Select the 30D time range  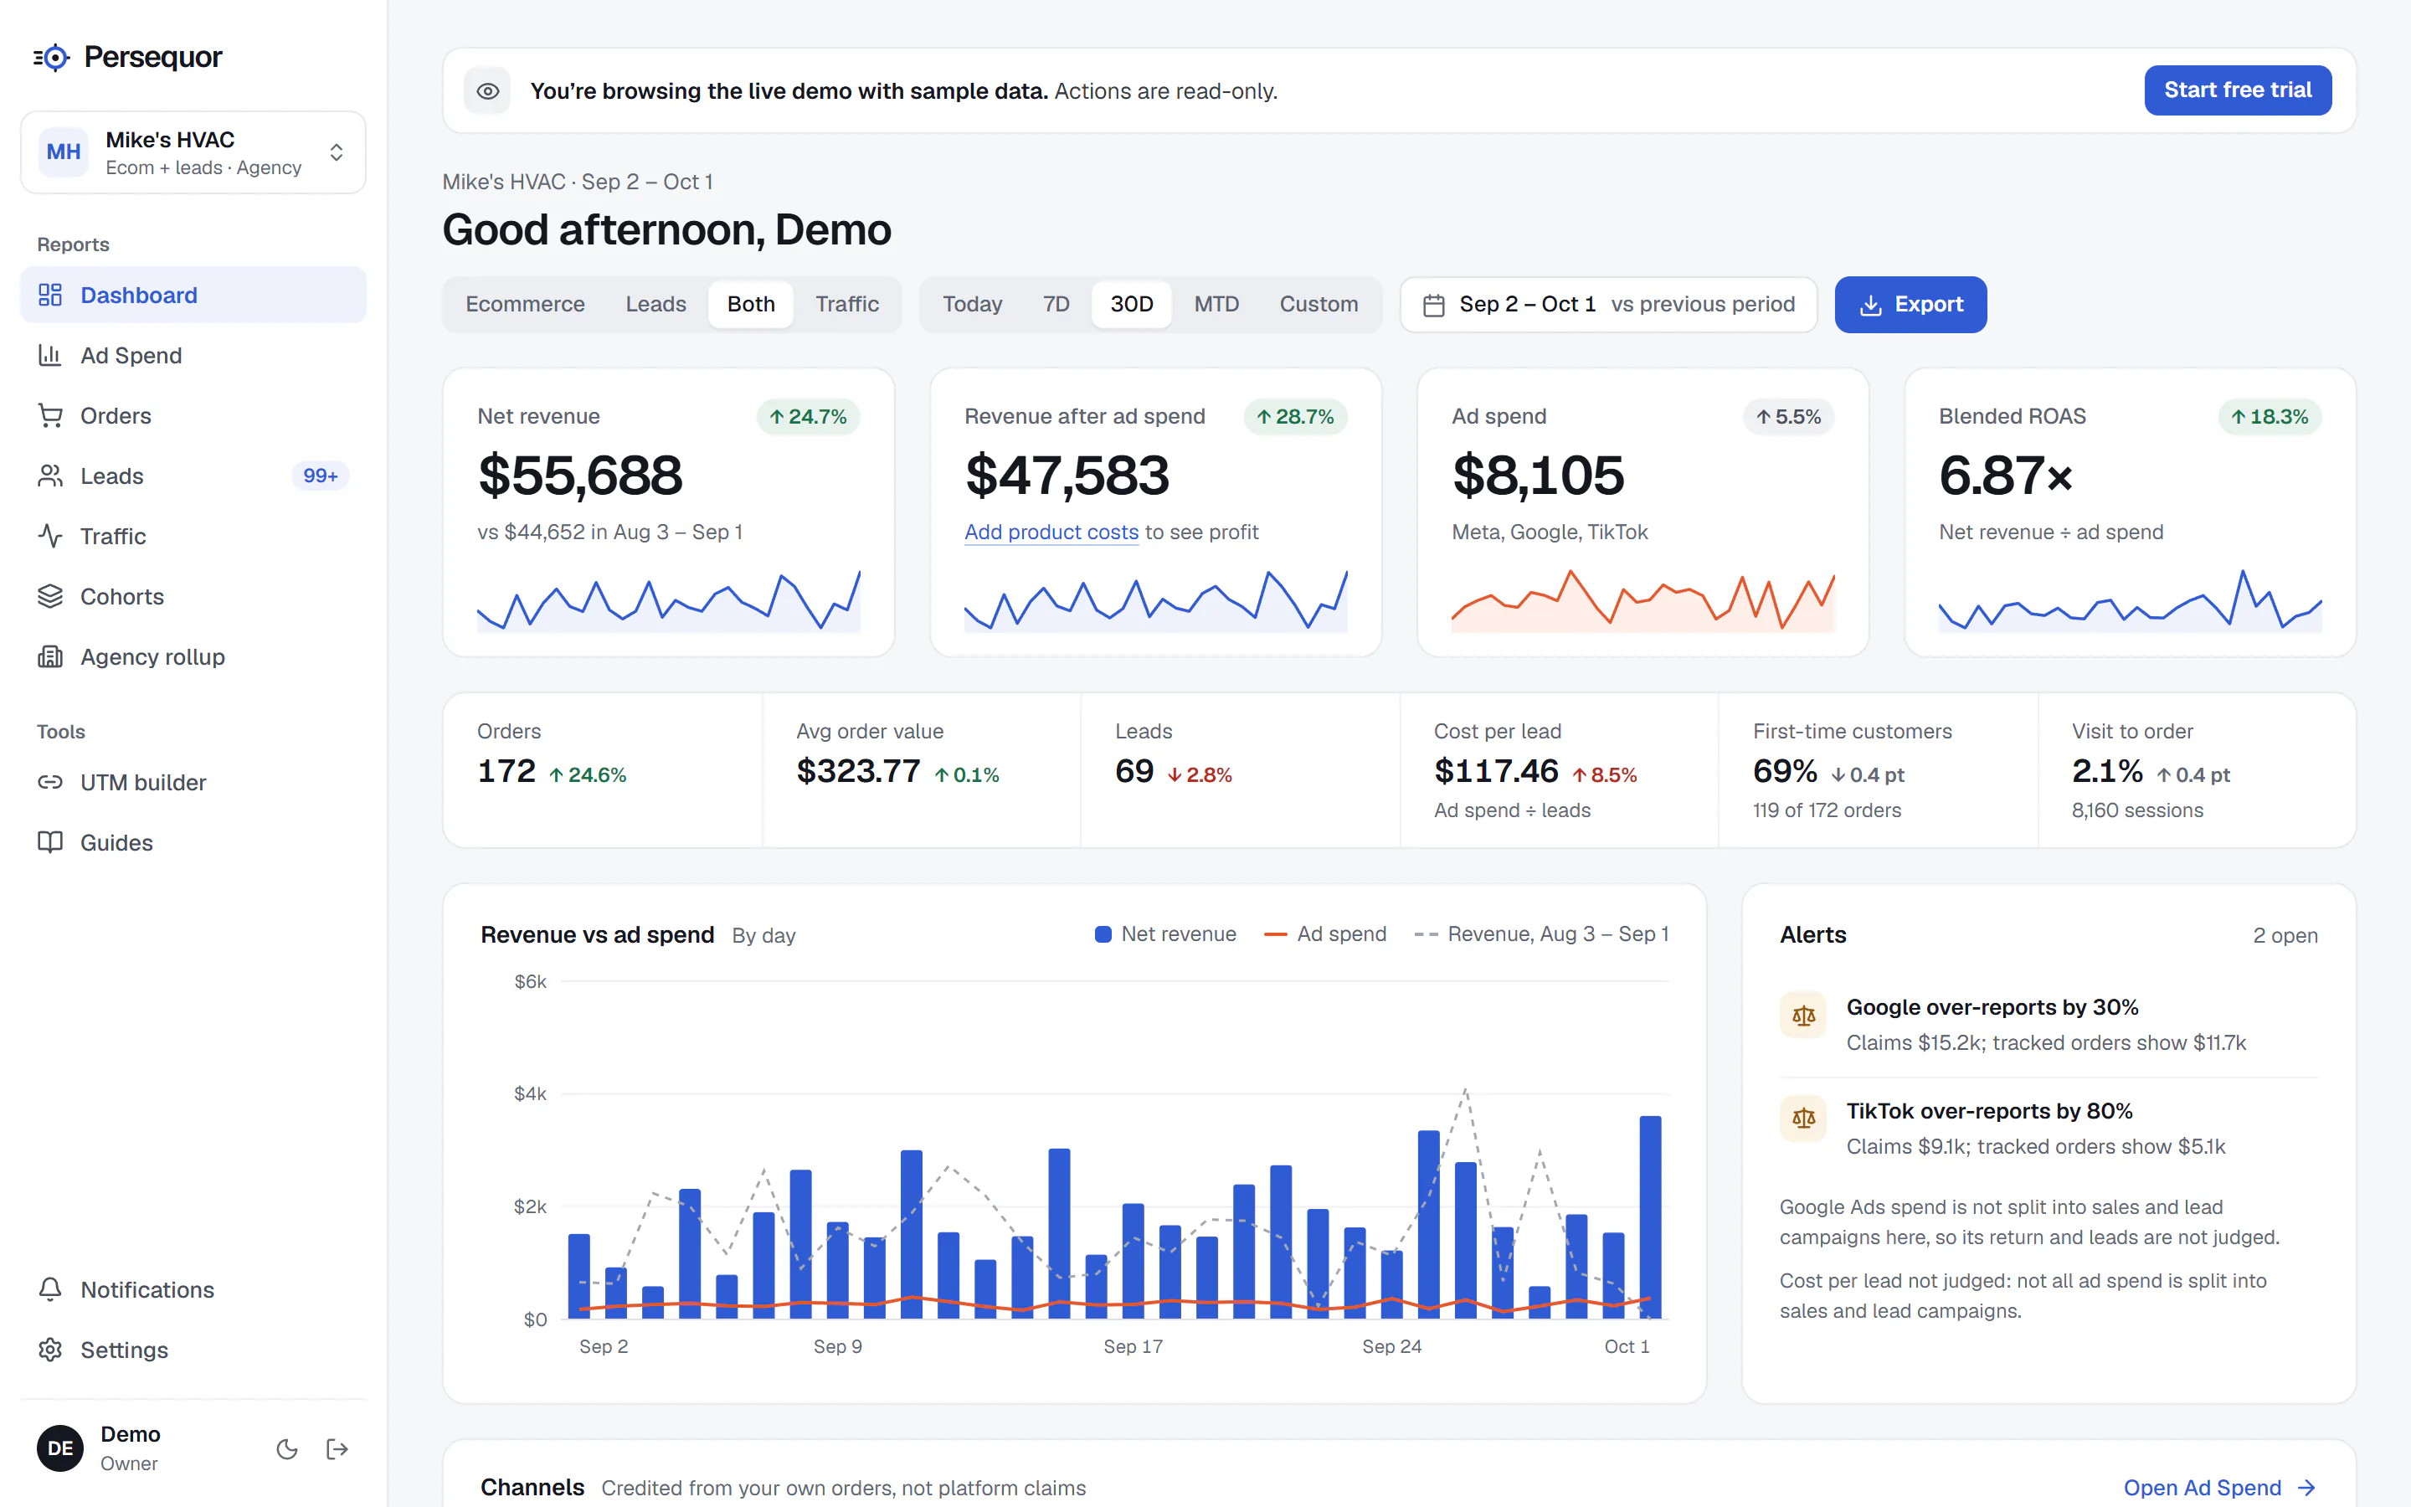pyautogui.click(x=1132, y=304)
